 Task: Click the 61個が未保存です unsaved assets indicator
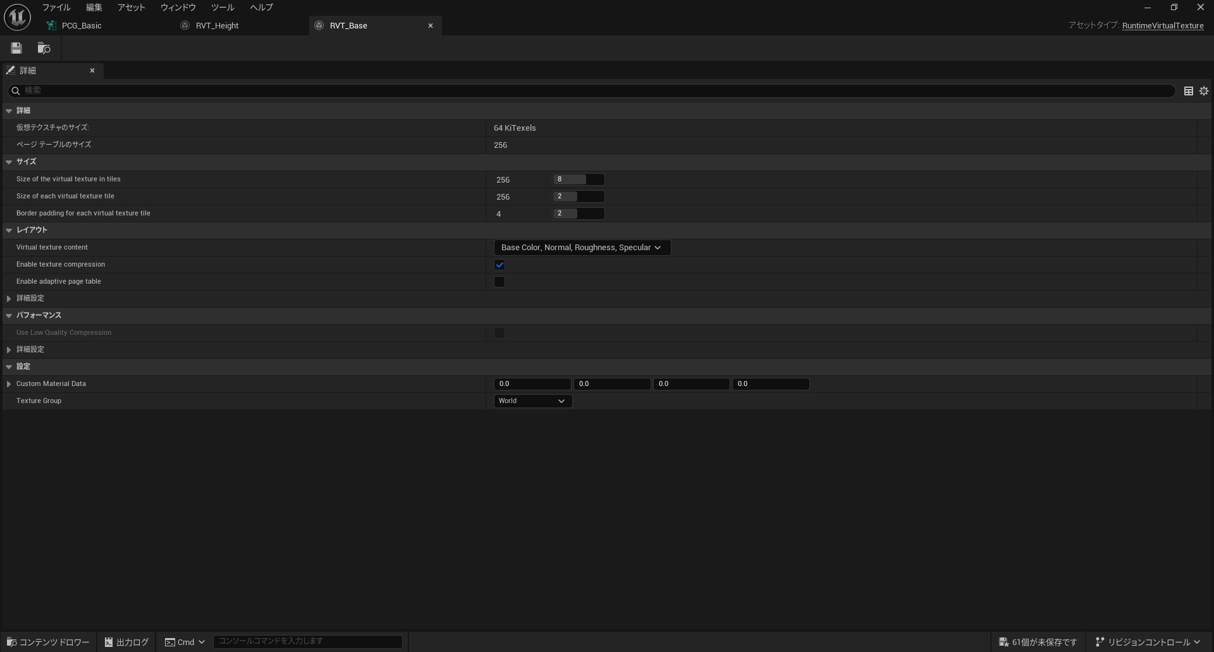pyautogui.click(x=1038, y=642)
